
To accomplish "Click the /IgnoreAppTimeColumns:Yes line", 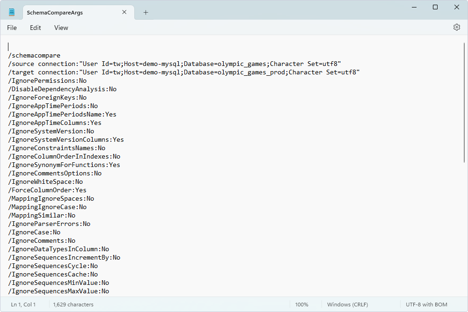I will (55, 123).
